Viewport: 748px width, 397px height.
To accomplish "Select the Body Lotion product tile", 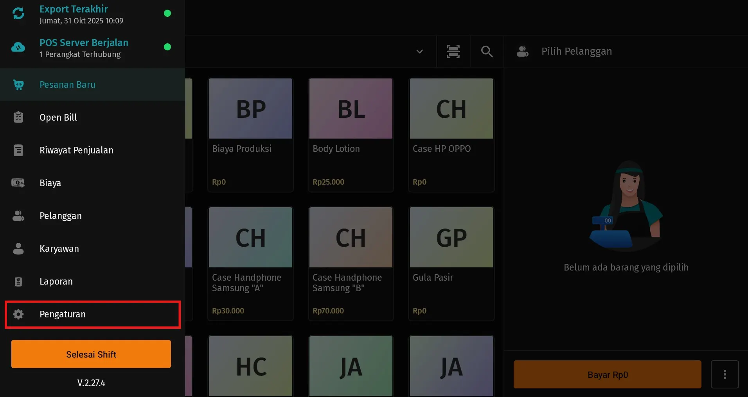I will [x=351, y=135].
